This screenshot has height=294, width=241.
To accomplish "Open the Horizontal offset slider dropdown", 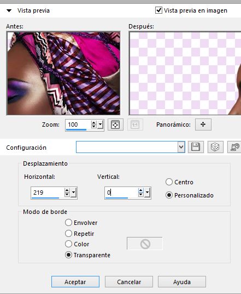I will (x=74, y=193).
